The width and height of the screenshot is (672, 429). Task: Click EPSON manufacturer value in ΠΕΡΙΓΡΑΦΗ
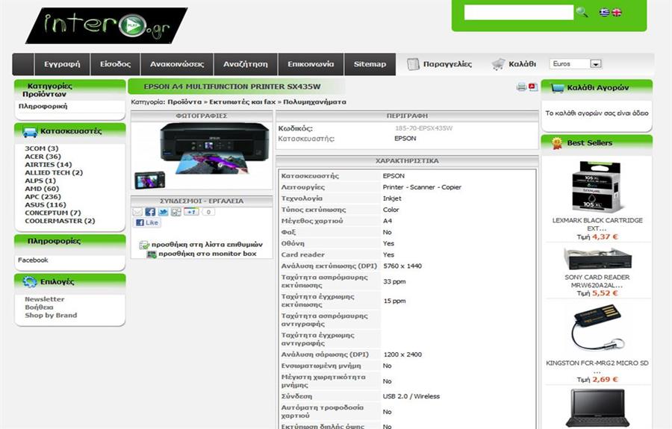pos(405,139)
